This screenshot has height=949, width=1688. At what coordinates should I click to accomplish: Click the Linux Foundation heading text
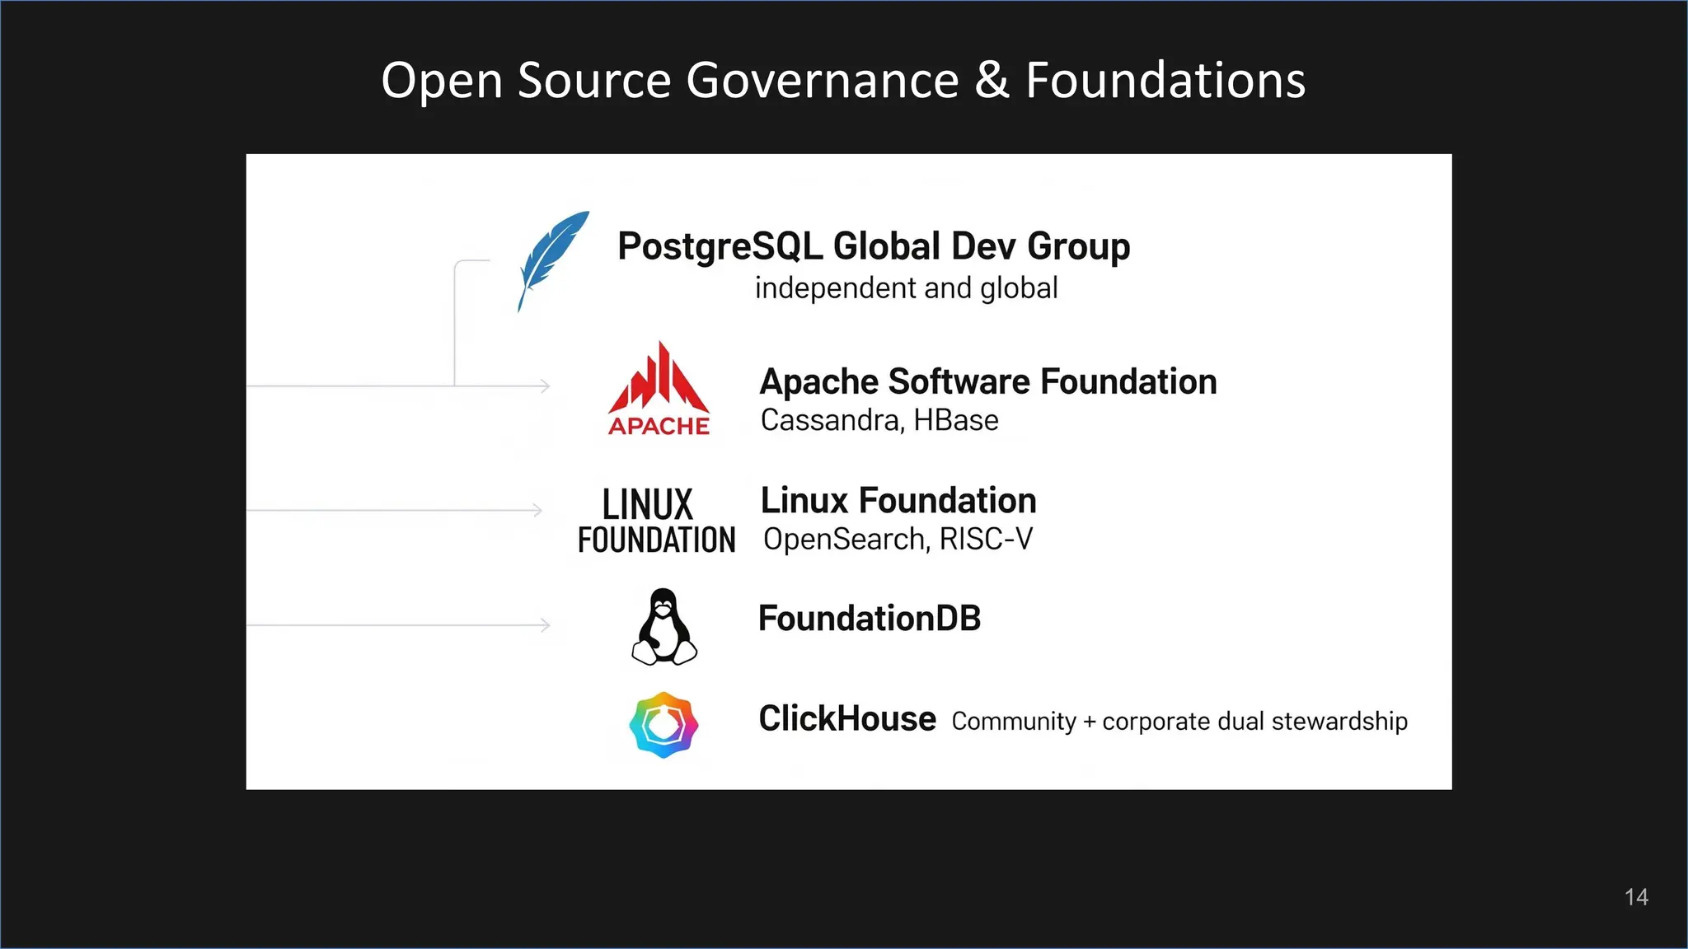click(x=898, y=500)
